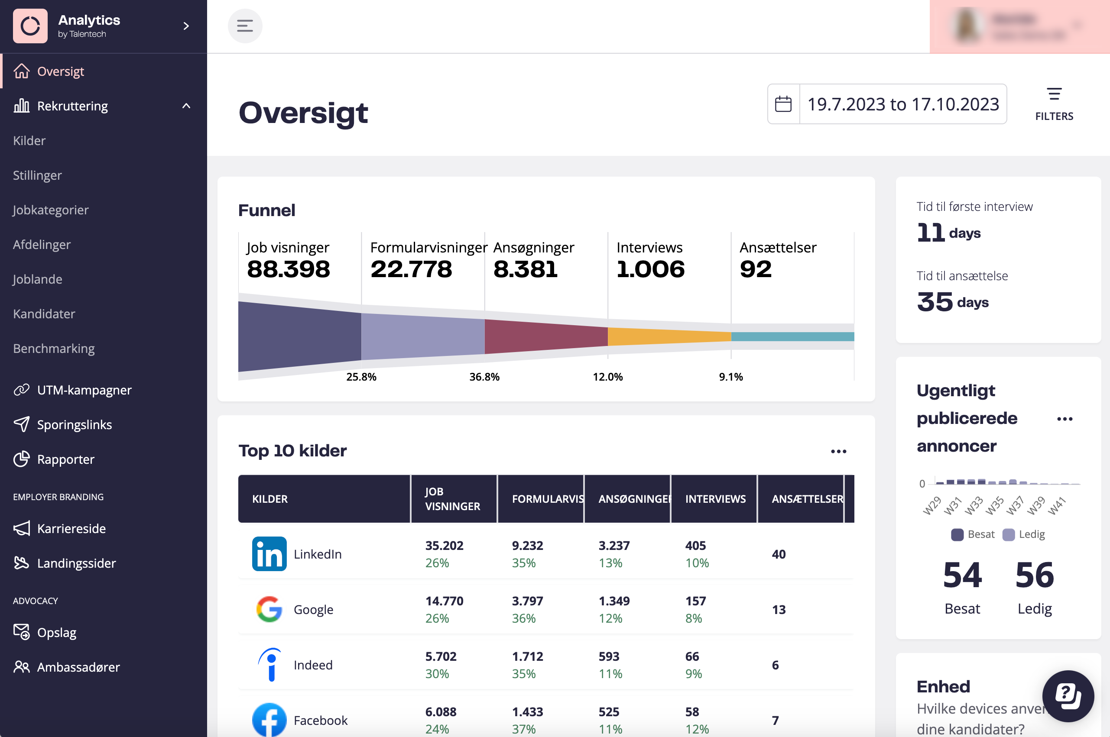
Task: Go to Kilder in sidebar
Action: [29, 141]
